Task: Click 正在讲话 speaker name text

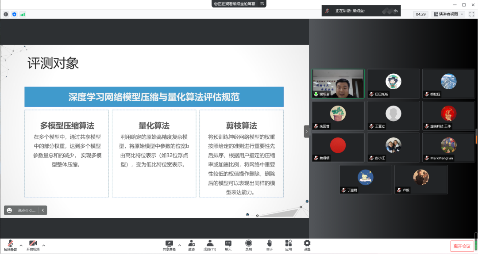Action: pos(350,11)
